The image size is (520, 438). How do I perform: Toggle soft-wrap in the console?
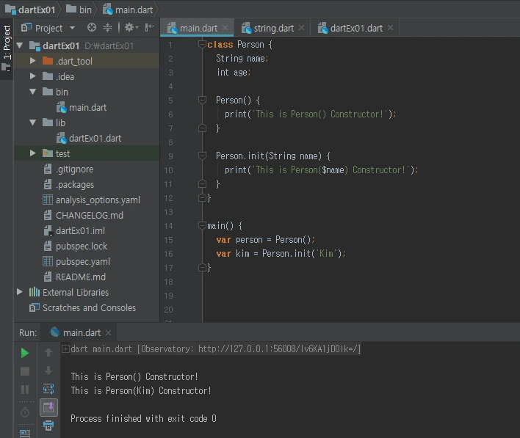[48, 389]
